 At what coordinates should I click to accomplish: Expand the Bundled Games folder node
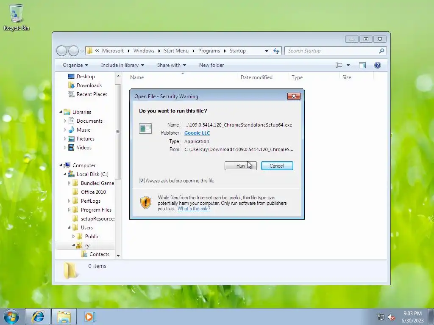coord(69,183)
